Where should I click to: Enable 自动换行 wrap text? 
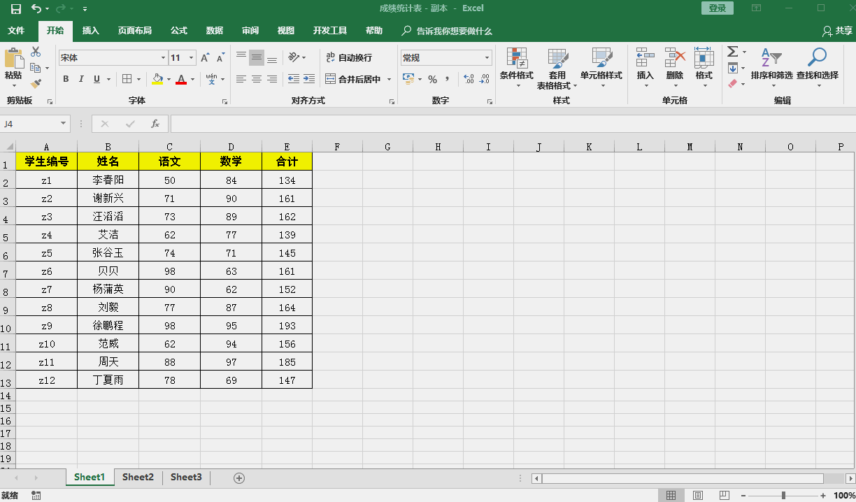351,57
